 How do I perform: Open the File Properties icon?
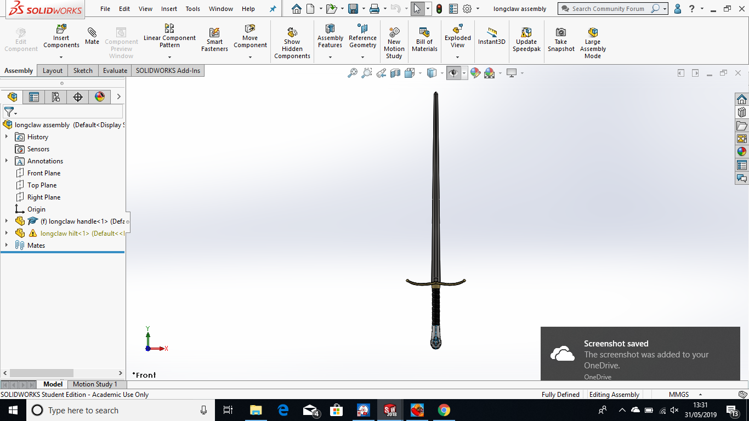453,9
